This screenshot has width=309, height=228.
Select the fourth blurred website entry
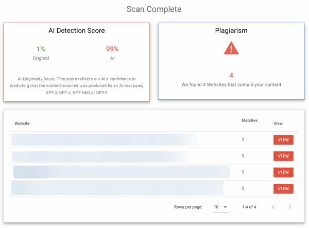pyautogui.click(x=117, y=188)
